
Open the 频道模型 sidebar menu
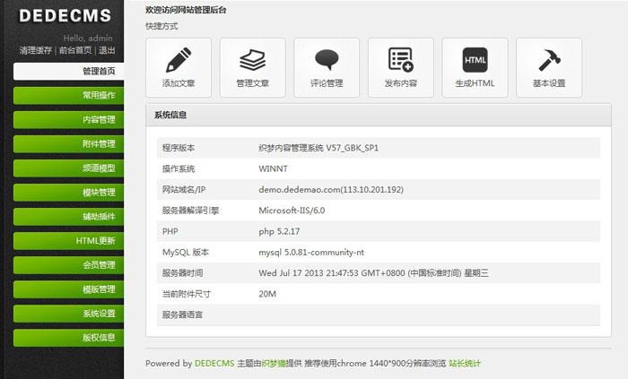coord(68,168)
